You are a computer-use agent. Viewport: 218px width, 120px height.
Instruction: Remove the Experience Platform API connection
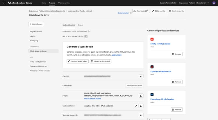click(176, 82)
